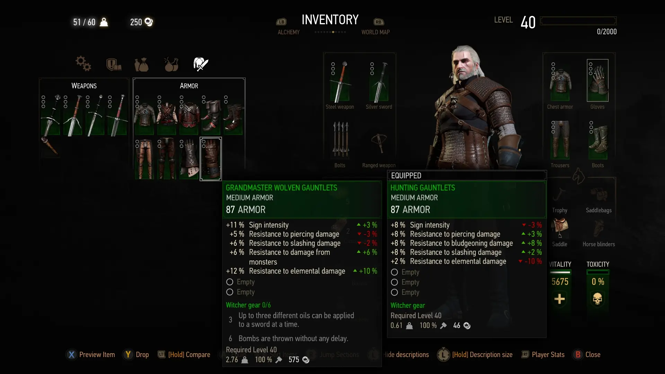The height and width of the screenshot is (374, 665).
Task: Open the potions and bombs filter icon
Action: click(171, 64)
